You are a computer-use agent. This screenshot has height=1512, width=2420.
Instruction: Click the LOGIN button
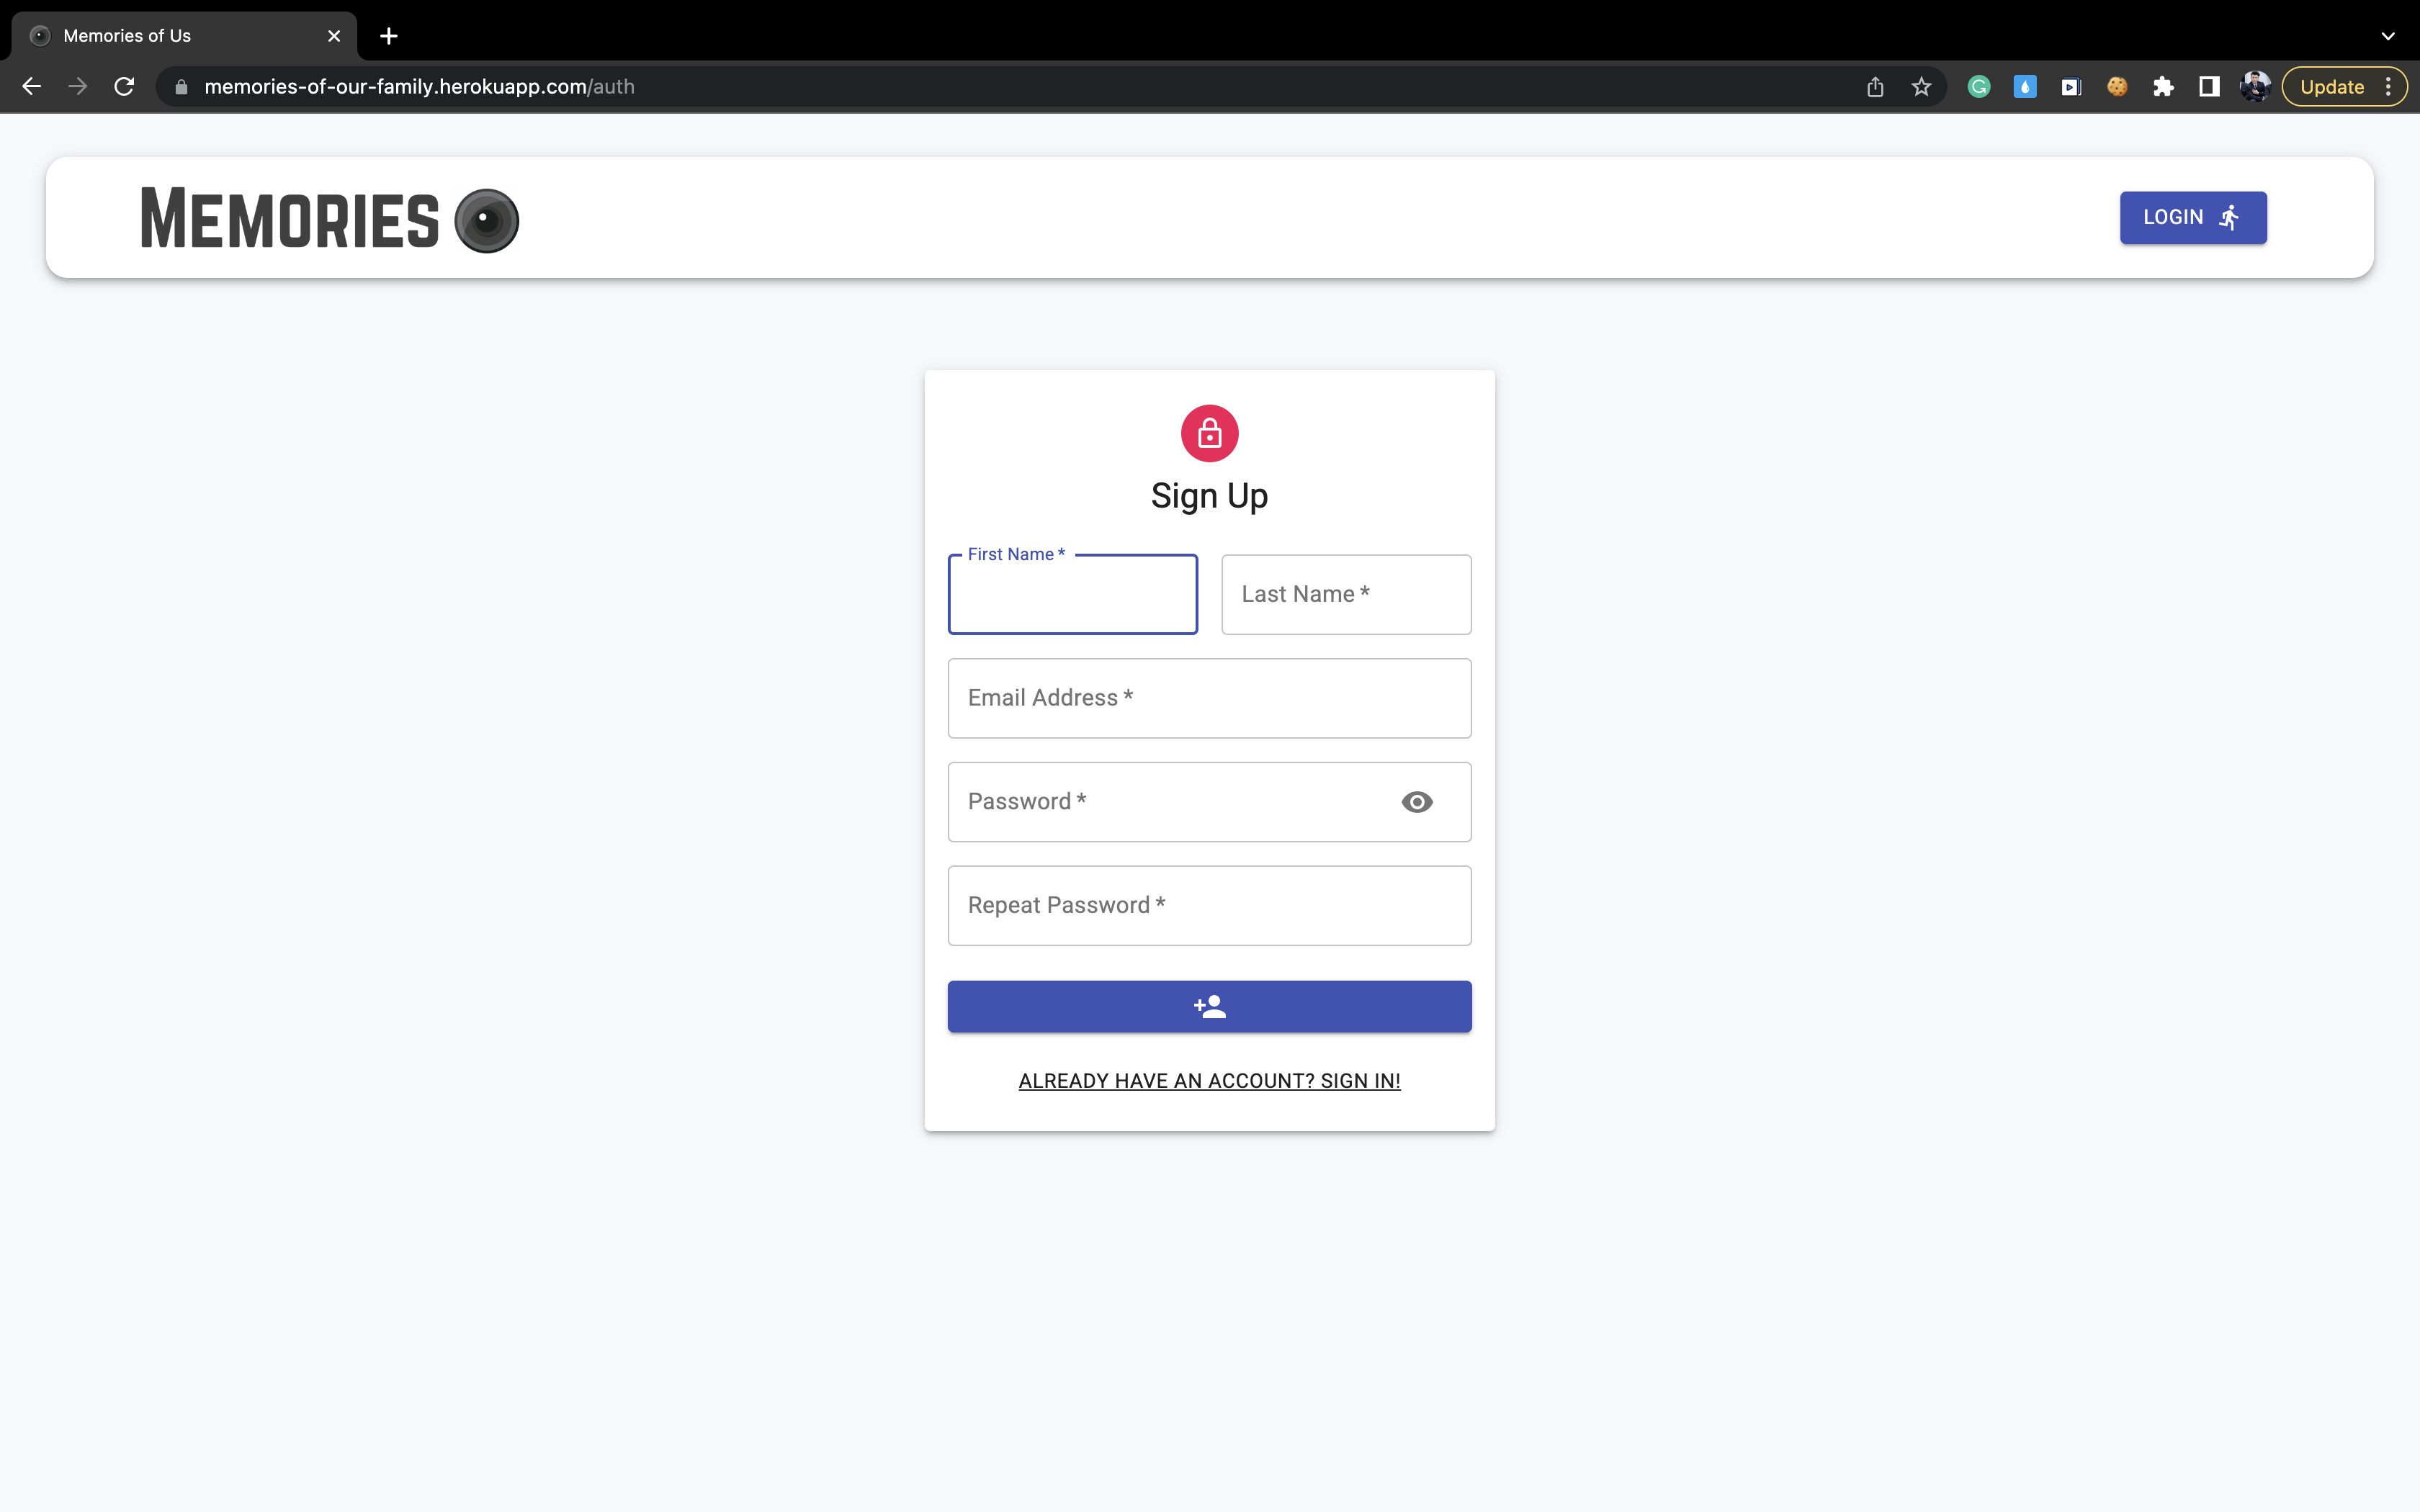[2192, 217]
